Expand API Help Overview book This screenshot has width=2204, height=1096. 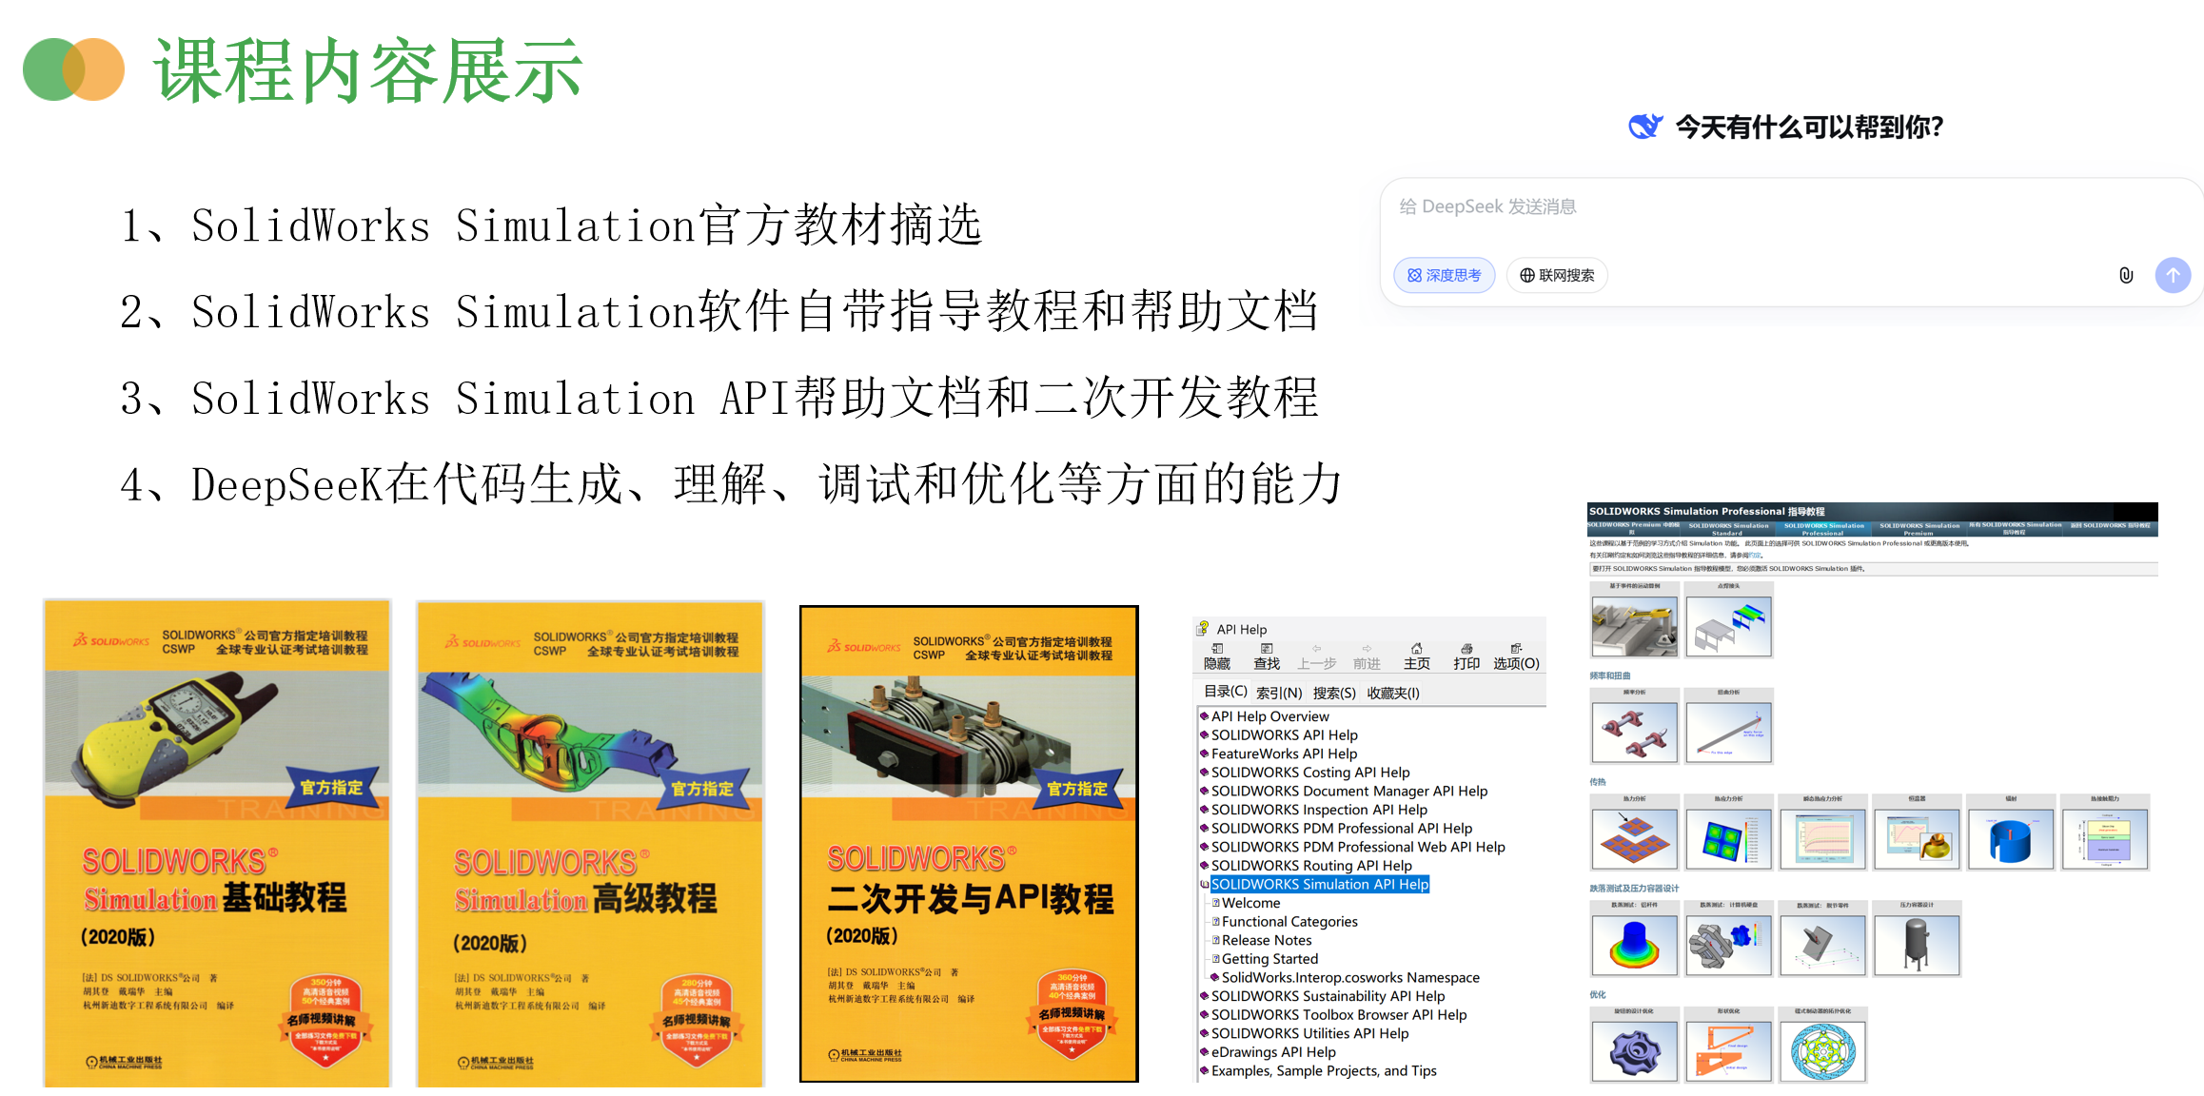(x=1204, y=716)
